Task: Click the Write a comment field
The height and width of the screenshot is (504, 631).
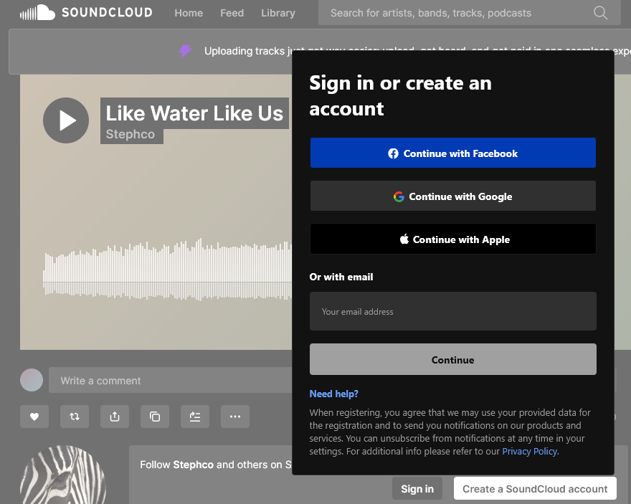Action: click(x=171, y=380)
